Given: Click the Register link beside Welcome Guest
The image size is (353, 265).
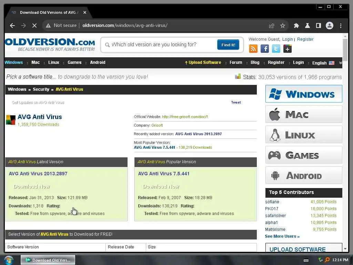Looking at the screenshot, I should point(305,39).
